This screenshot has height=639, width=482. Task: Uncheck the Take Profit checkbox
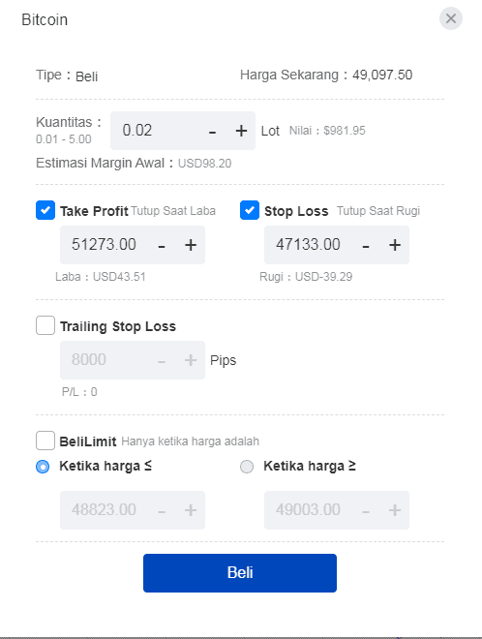pos(45,210)
